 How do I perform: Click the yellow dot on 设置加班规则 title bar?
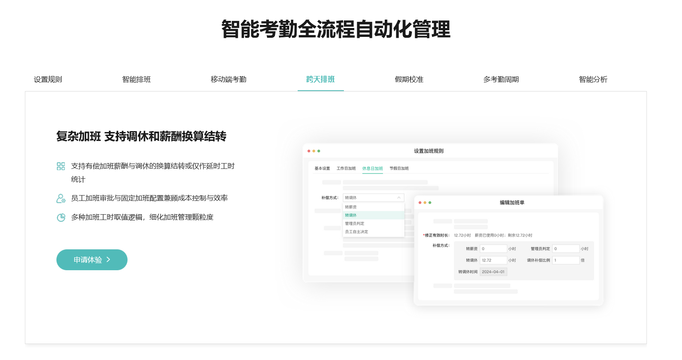[x=314, y=151]
